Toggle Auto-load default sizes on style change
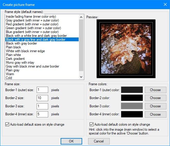170x146 pixels. click(x=7, y=124)
